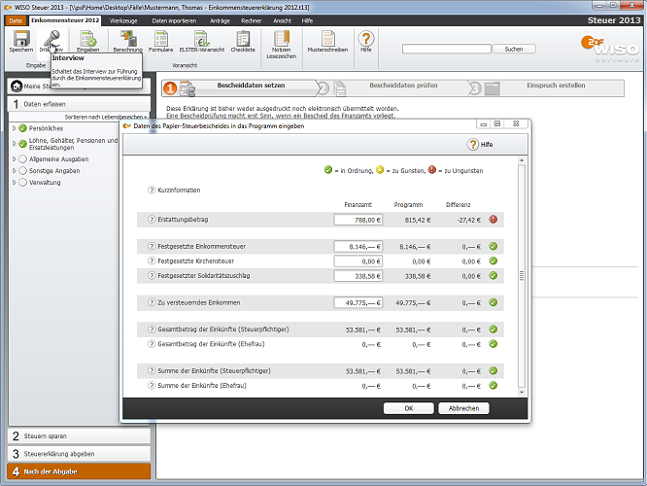This screenshot has height=486, width=647.
Task: Open the Anträge menu
Action: coord(220,20)
